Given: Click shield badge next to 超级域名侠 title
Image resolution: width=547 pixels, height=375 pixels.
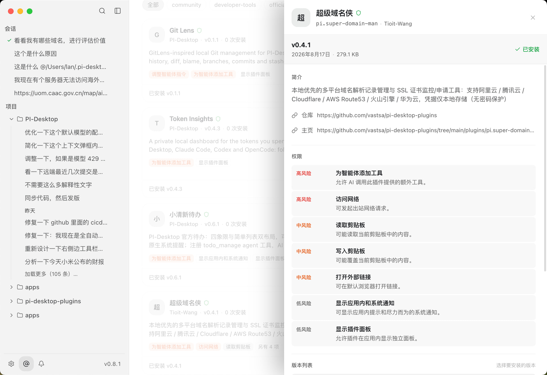Looking at the screenshot, I should point(358,13).
